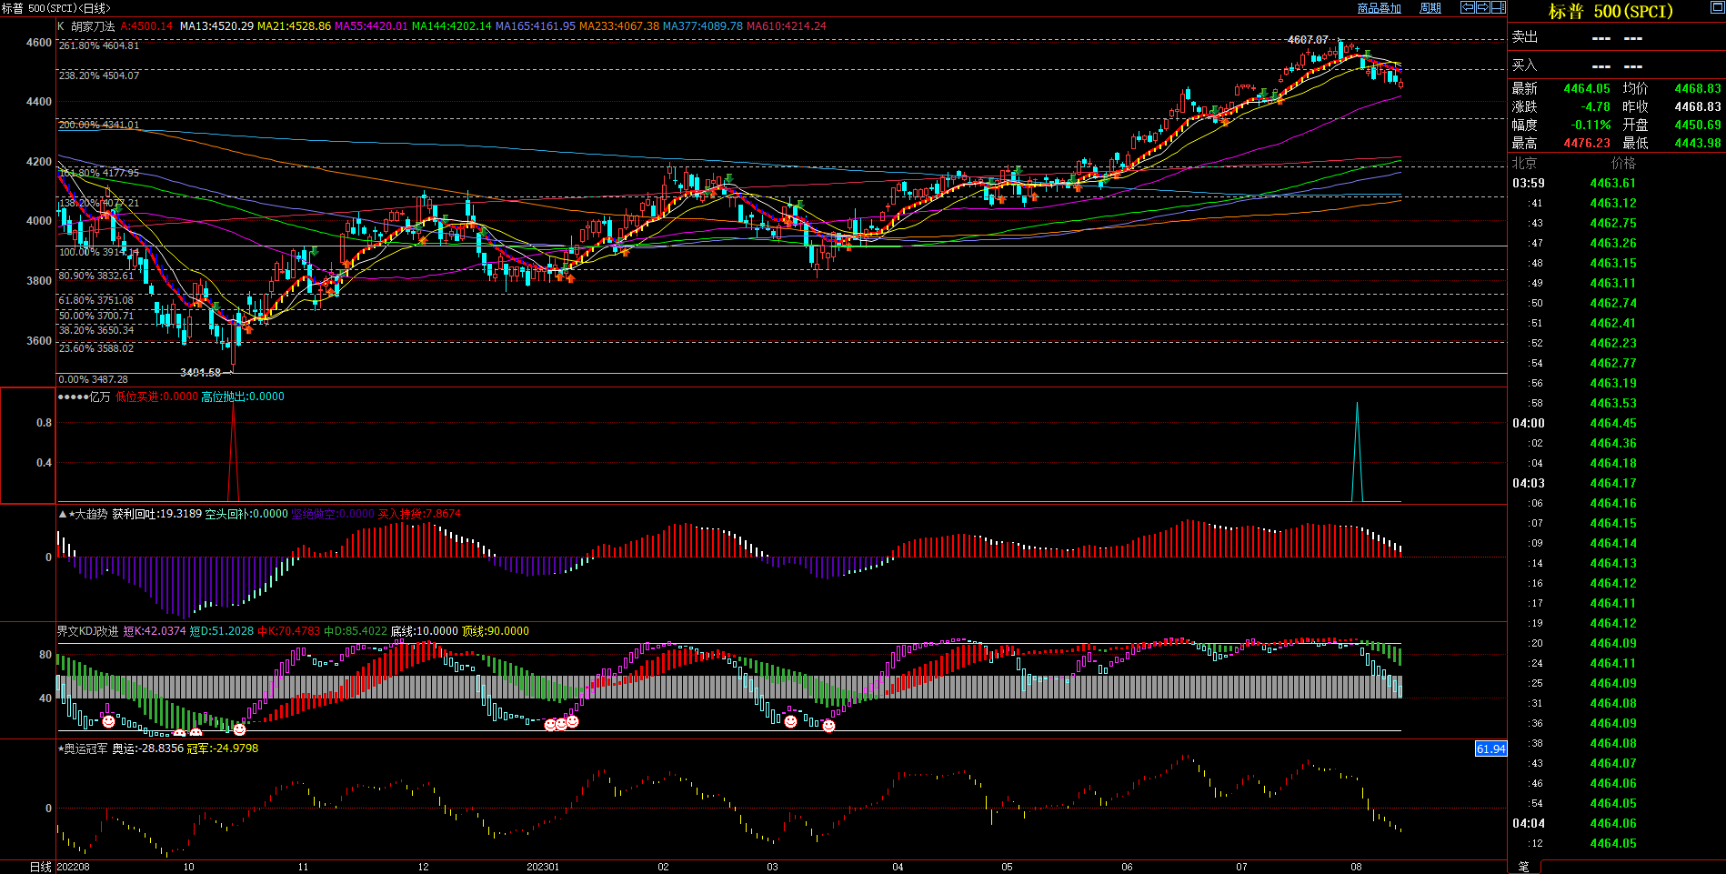Click the maximize quote panel icon
The image size is (1726, 874).
[x=1717, y=7]
